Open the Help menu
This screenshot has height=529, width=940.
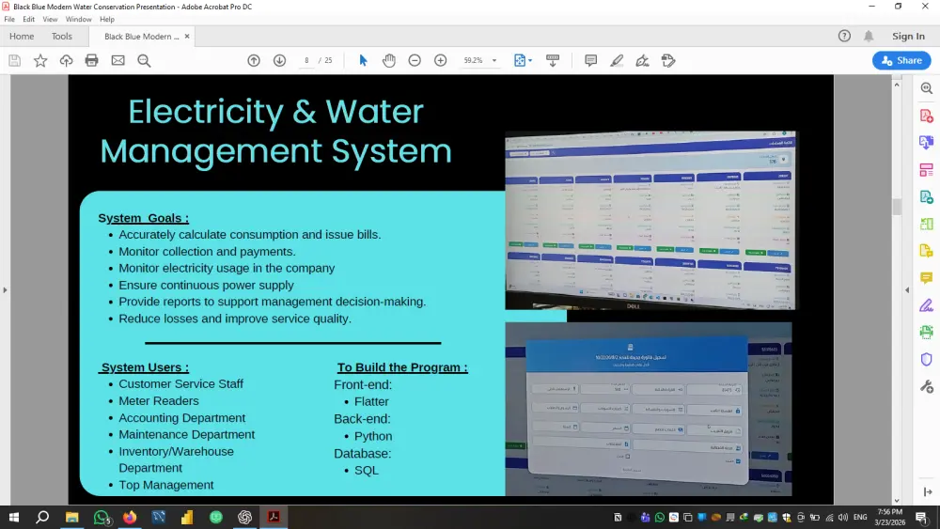pos(107,19)
